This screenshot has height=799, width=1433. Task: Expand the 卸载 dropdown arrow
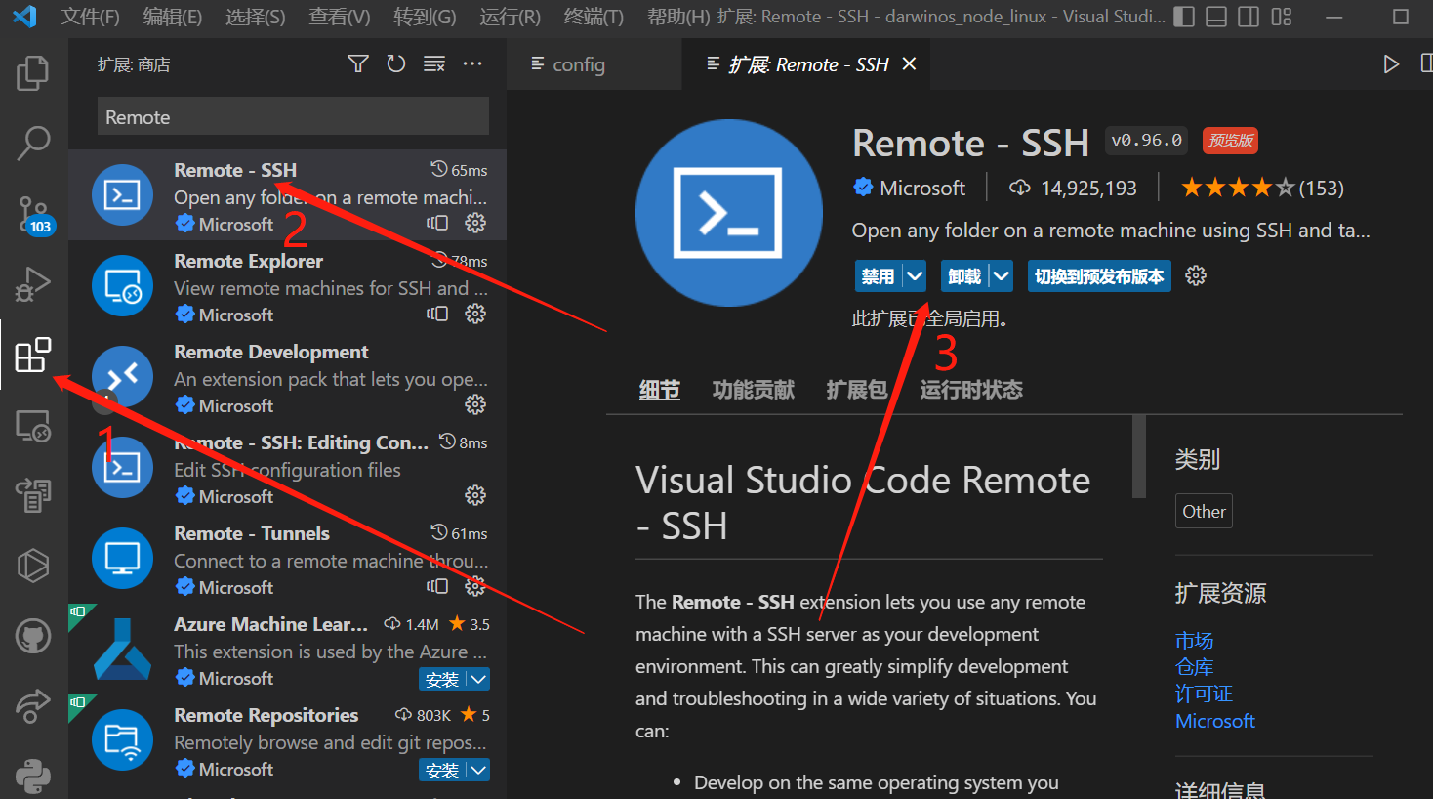pos(1002,276)
